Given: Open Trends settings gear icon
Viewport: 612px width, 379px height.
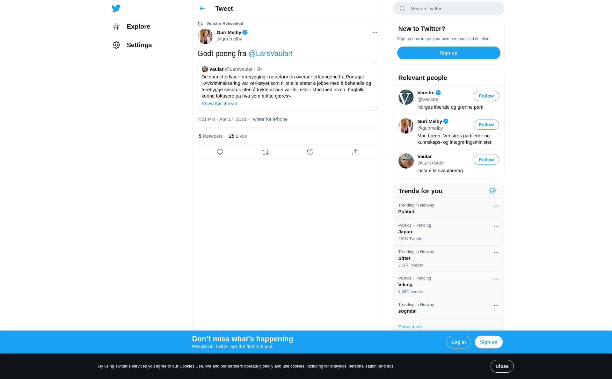Looking at the screenshot, I should click(x=492, y=191).
